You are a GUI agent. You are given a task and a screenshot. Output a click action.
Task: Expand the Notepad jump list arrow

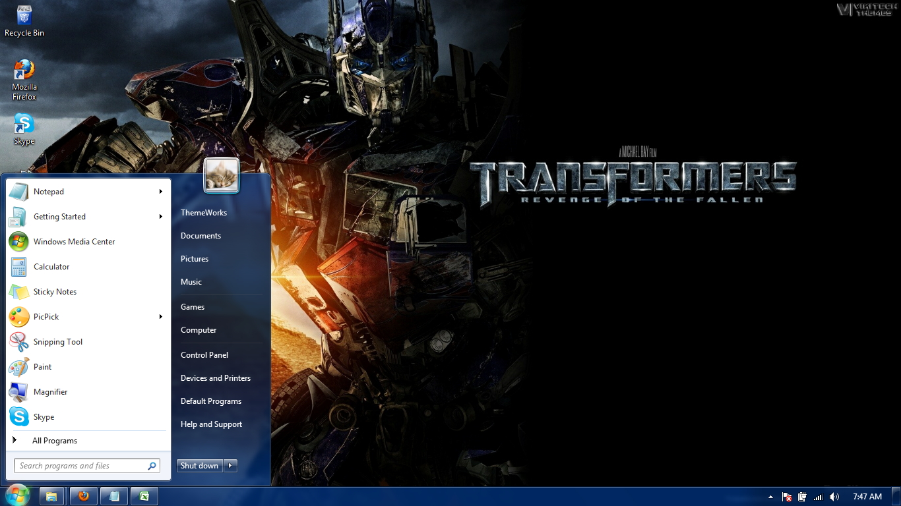[160, 191]
